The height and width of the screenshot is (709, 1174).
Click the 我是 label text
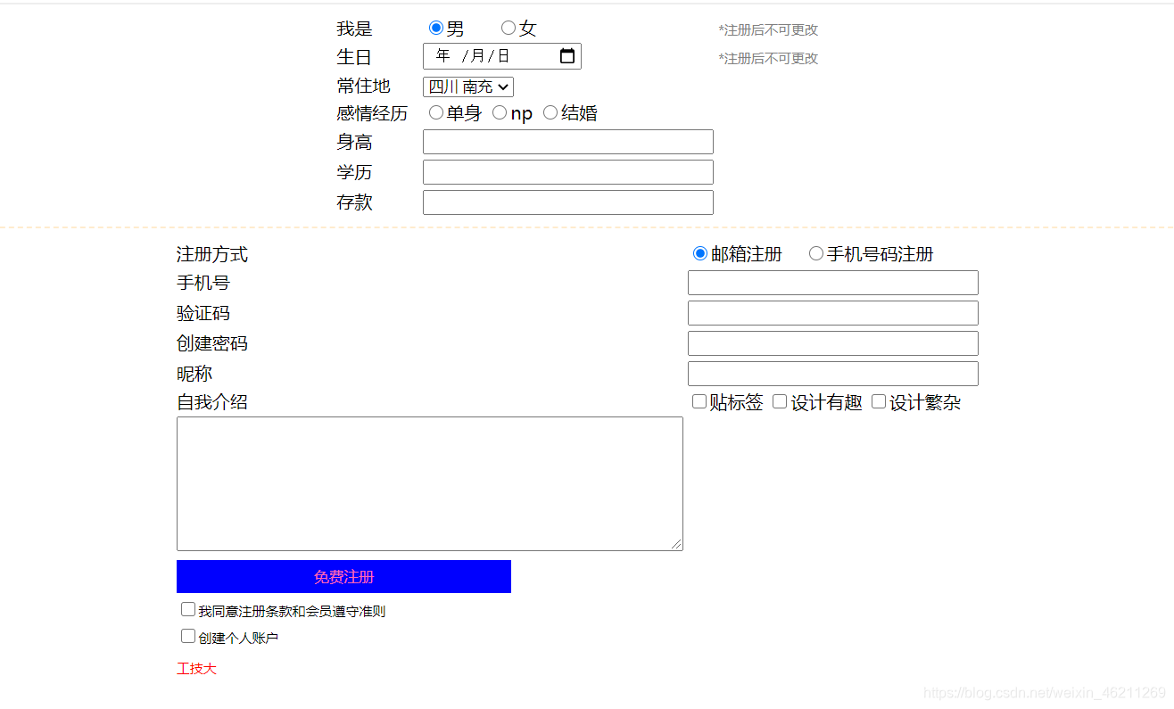[354, 29]
